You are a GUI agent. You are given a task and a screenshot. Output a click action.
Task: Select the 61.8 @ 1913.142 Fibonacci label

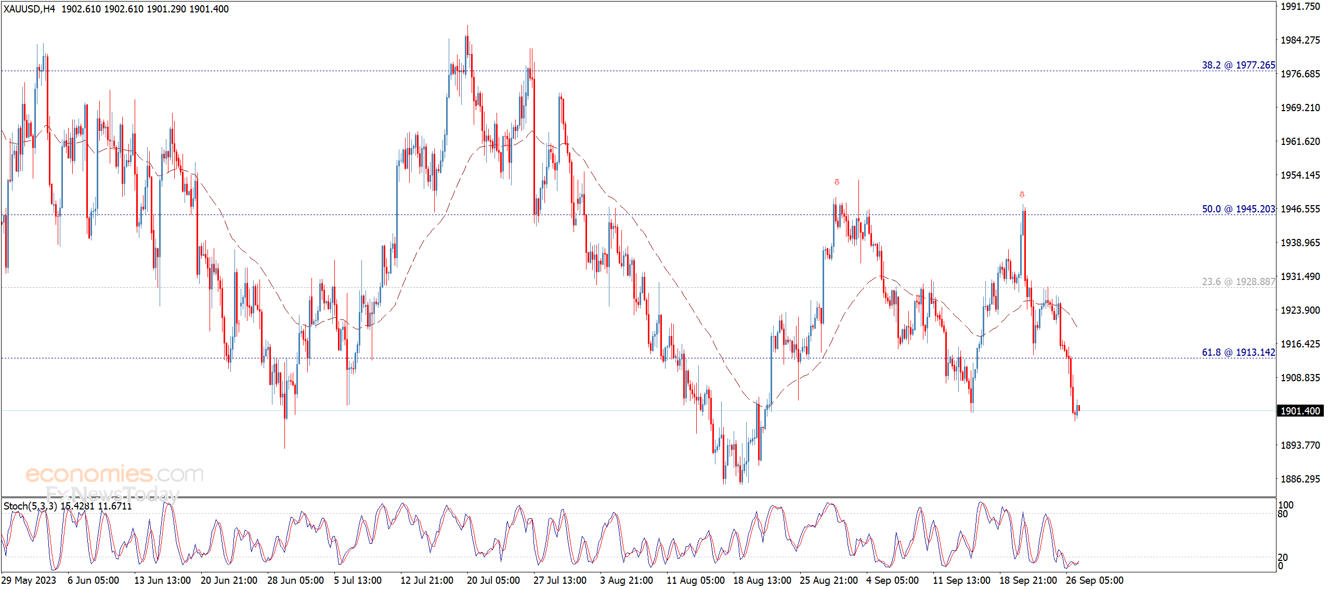(1238, 353)
